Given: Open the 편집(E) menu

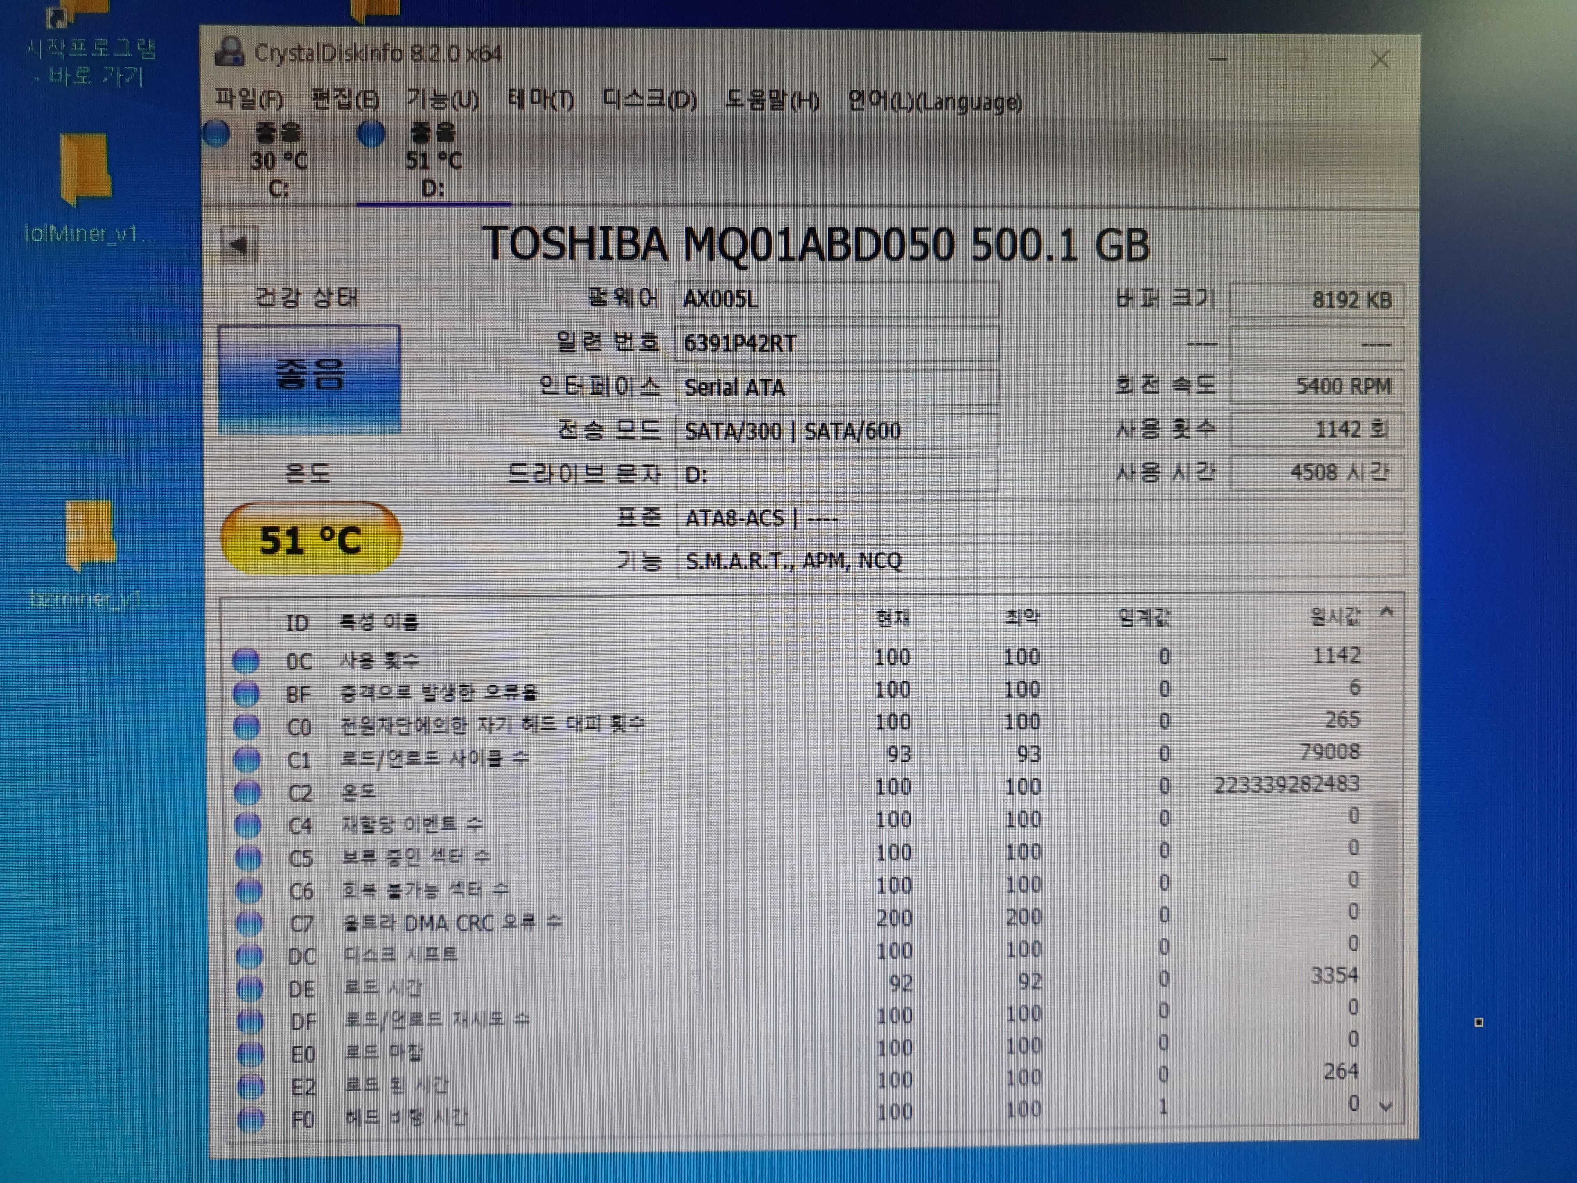Looking at the screenshot, I should 345,99.
